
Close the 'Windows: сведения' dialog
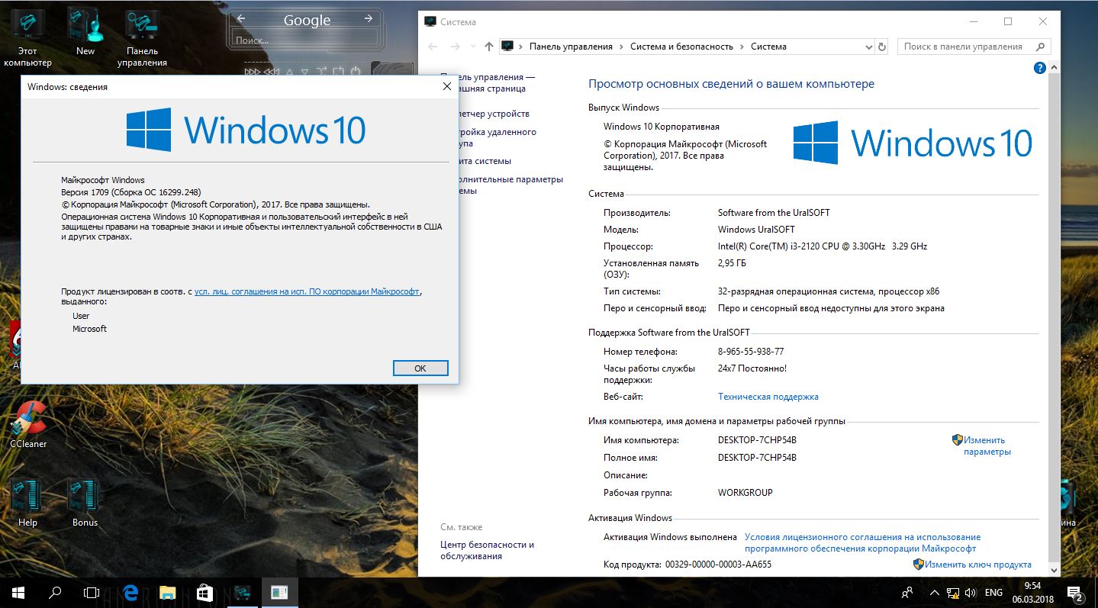click(447, 86)
